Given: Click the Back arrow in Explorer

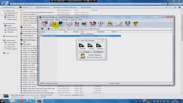Looking at the screenshot, I should [2, 4].
